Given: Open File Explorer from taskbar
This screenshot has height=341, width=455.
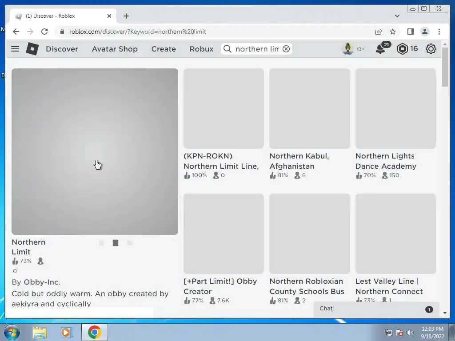Looking at the screenshot, I should 40,332.
